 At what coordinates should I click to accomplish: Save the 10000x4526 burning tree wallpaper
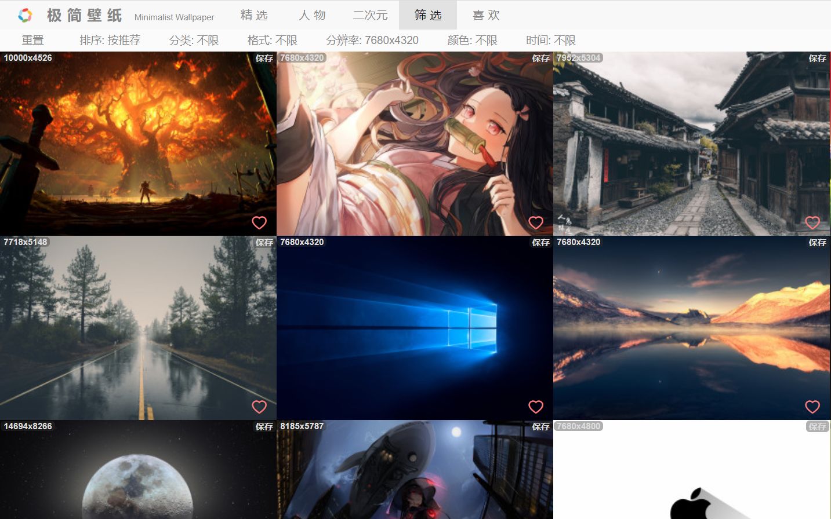(264, 58)
